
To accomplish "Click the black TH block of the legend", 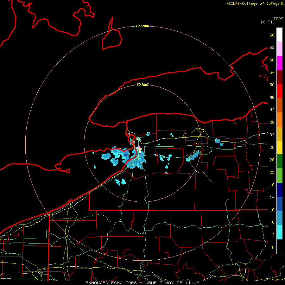I will pyautogui.click(x=280, y=246).
